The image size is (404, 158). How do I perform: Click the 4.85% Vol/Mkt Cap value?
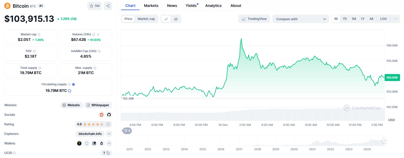pyautogui.click(x=86, y=56)
